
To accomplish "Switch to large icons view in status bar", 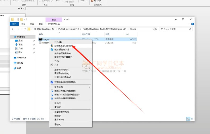I will 192,119.
